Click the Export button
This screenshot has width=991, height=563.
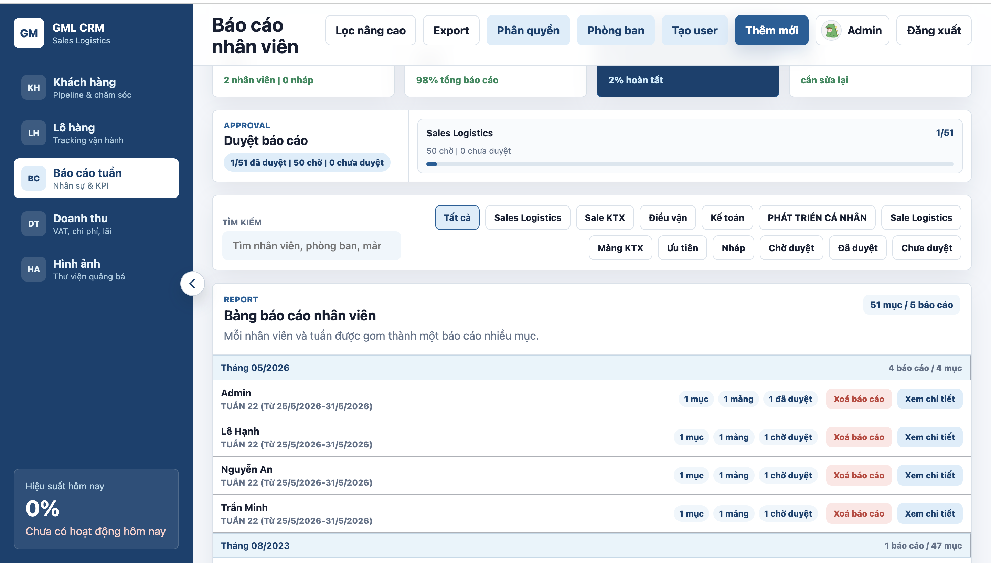coord(451,31)
